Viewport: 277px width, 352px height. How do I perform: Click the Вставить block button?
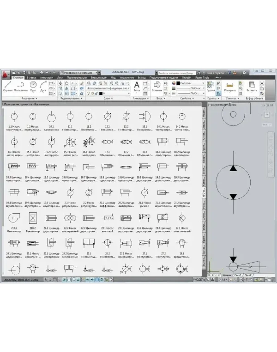[x=157, y=86]
